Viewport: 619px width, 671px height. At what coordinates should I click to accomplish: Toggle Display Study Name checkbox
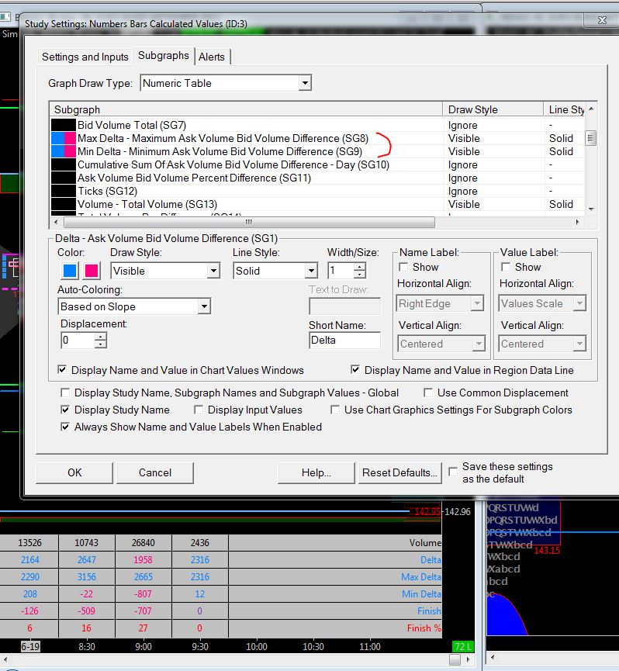[x=66, y=410]
